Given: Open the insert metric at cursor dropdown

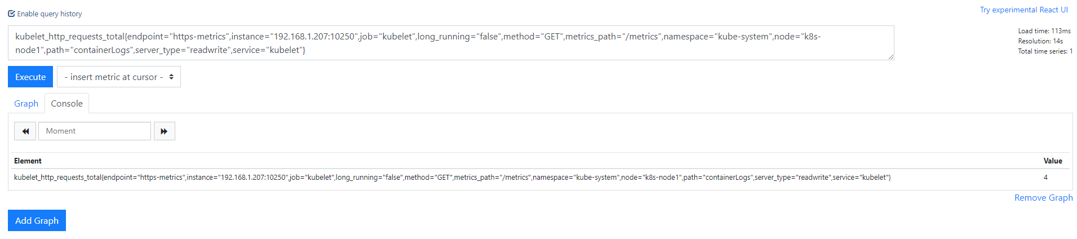Looking at the screenshot, I should click(119, 77).
